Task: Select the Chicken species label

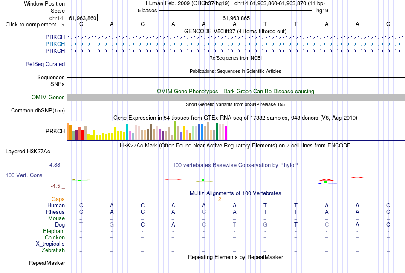Action: point(55,237)
